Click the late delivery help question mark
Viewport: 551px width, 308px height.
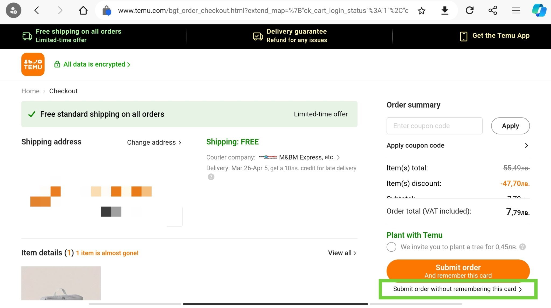pos(211,177)
